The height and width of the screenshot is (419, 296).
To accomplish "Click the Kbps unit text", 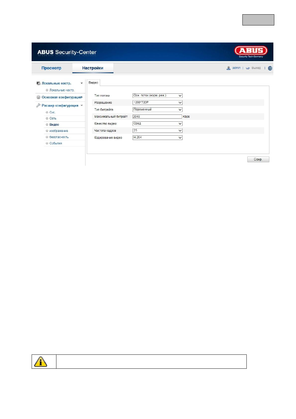I will point(186,117).
